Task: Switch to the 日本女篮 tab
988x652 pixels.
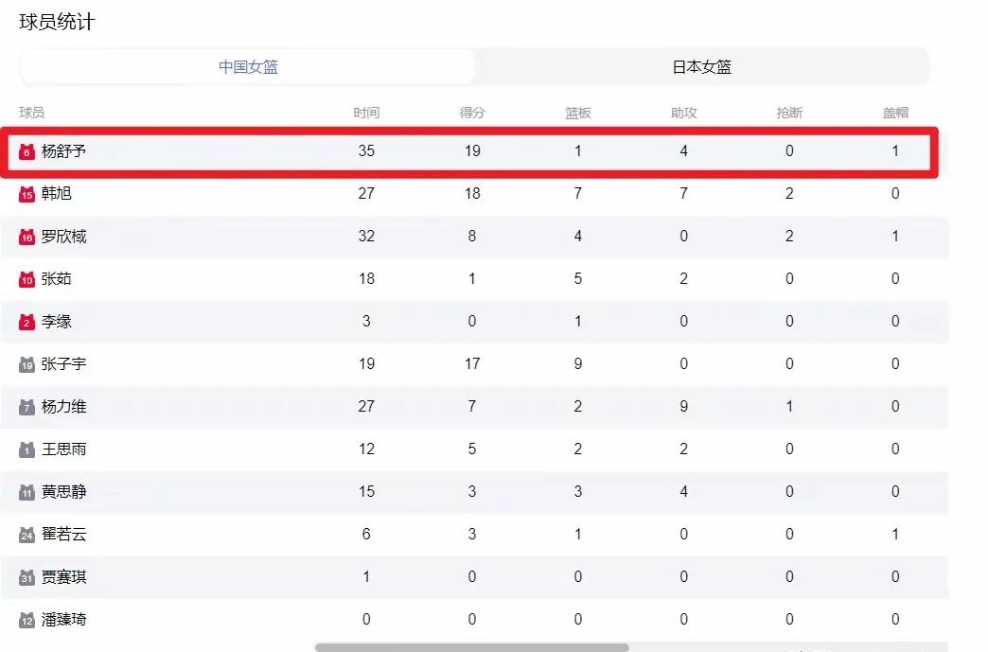Action: point(701,67)
